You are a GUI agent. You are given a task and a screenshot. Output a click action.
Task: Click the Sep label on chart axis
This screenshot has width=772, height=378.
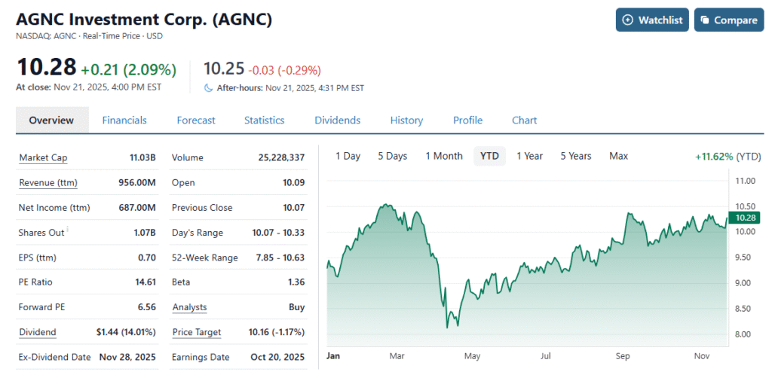coord(622,355)
